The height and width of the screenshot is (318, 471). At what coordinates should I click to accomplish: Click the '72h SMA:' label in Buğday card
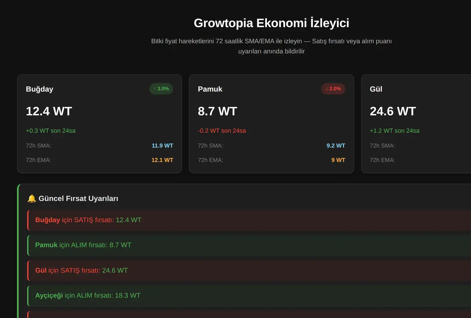tap(38, 145)
